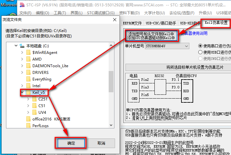The height and width of the screenshot is (155, 231).
Task: Expand the DRIVERS folder node
Action: coord(22,73)
